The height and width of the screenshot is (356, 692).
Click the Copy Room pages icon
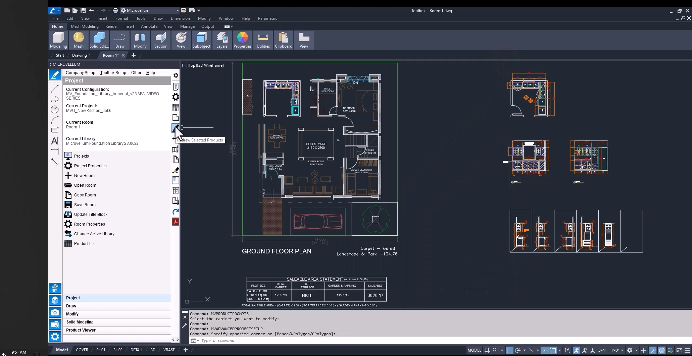pyautogui.click(x=68, y=195)
